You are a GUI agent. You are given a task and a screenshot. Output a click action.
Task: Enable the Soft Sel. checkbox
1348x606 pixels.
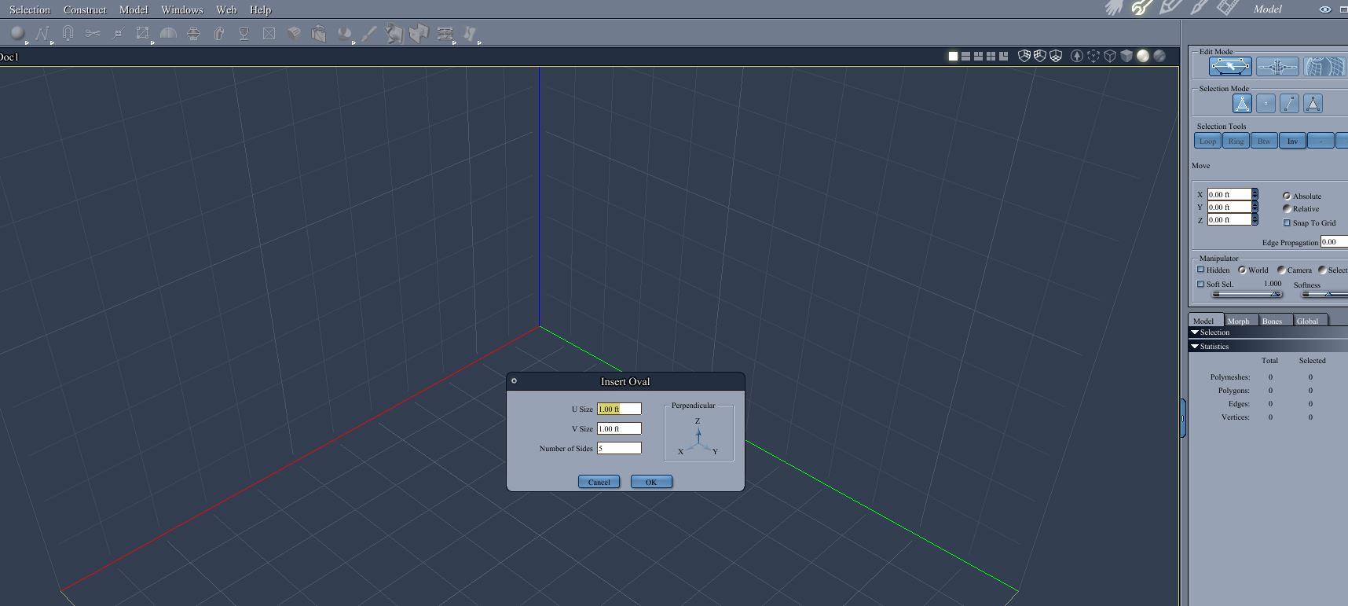point(1200,284)
